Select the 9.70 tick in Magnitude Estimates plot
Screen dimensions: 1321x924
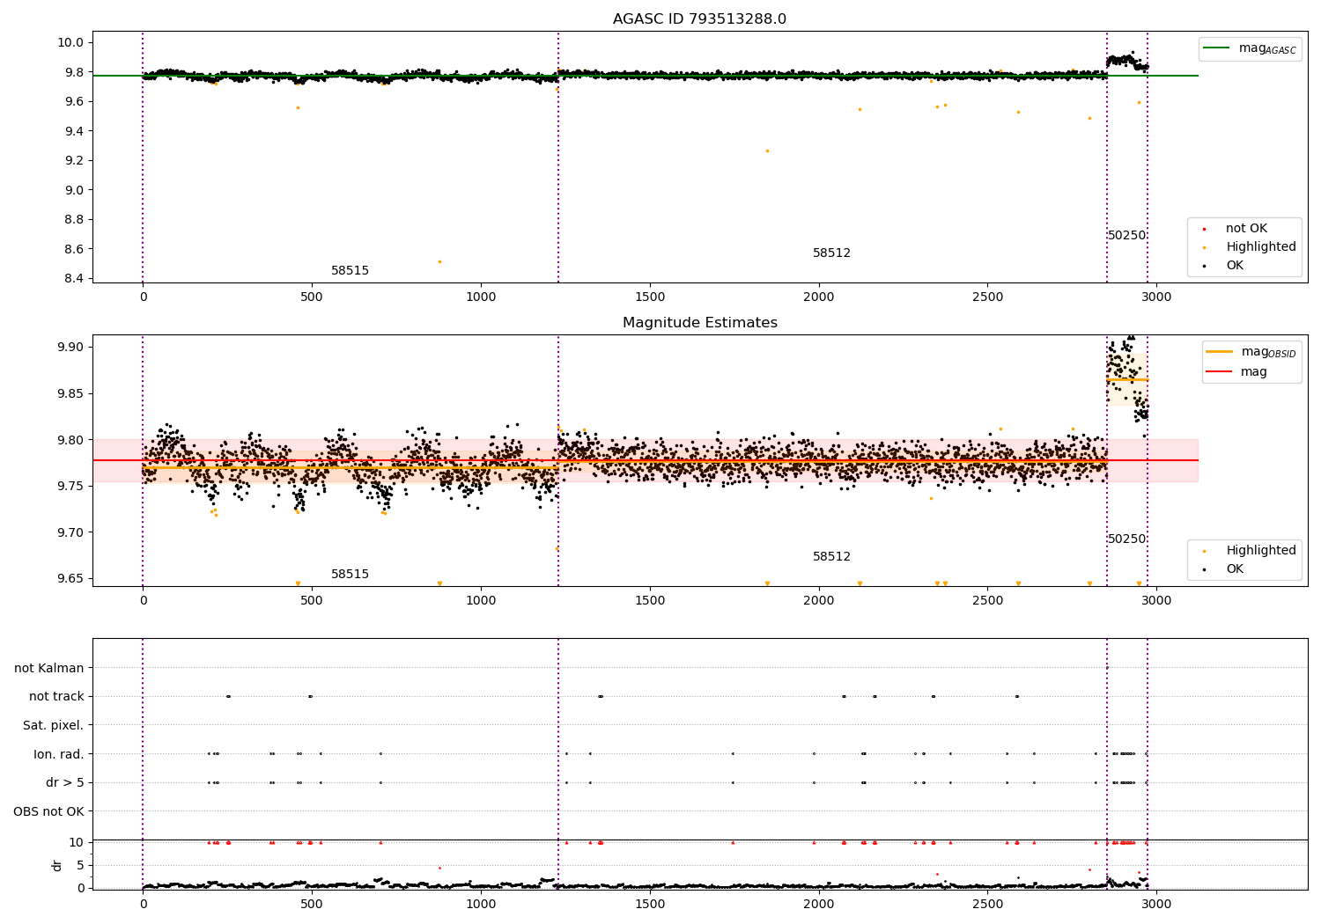coord(70,532)
